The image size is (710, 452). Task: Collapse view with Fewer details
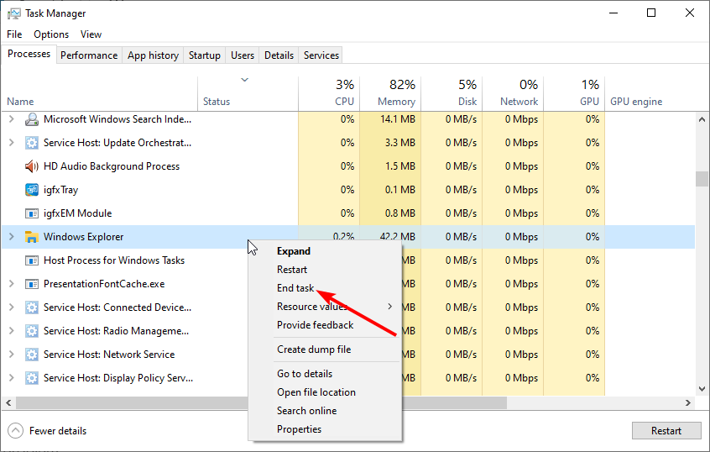(48, 431)
